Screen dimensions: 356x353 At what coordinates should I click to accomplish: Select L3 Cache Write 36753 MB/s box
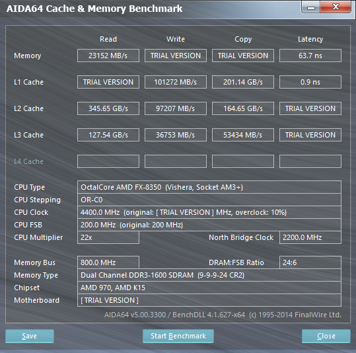point(176,135)
